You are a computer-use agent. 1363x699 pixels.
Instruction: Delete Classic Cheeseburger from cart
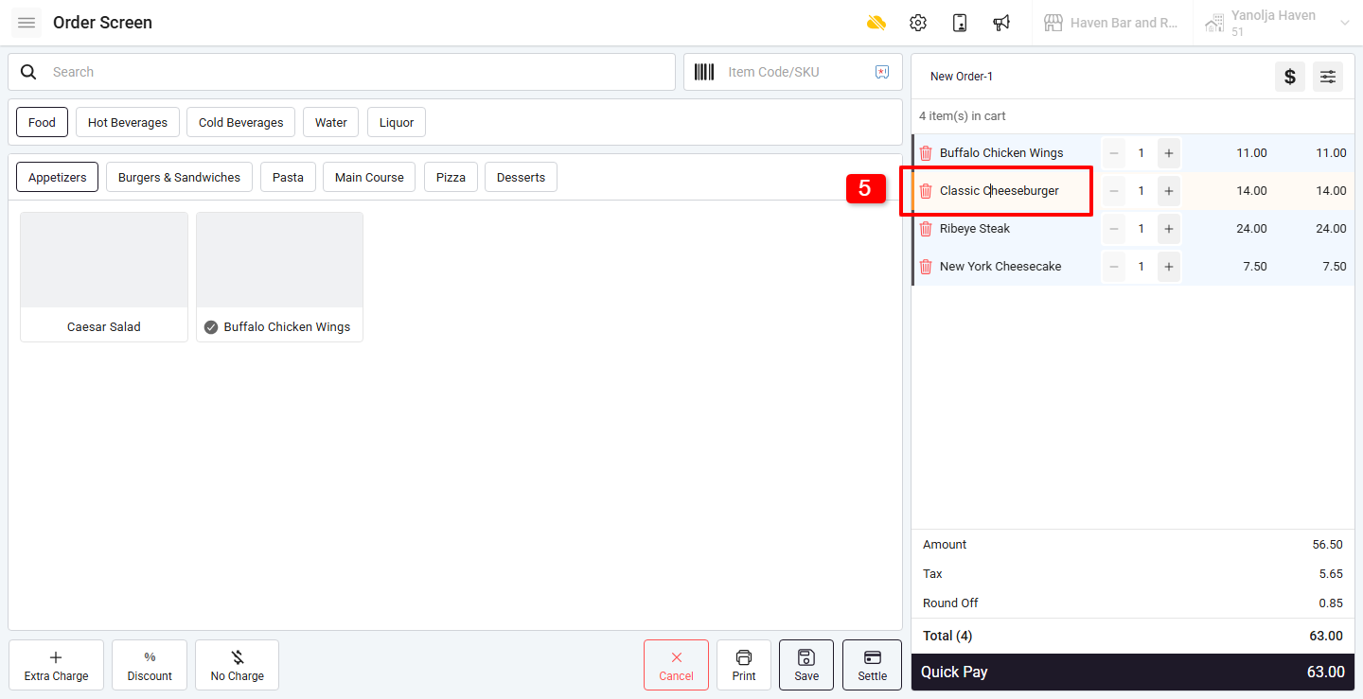pyautogui.click(x=926, y=191)
